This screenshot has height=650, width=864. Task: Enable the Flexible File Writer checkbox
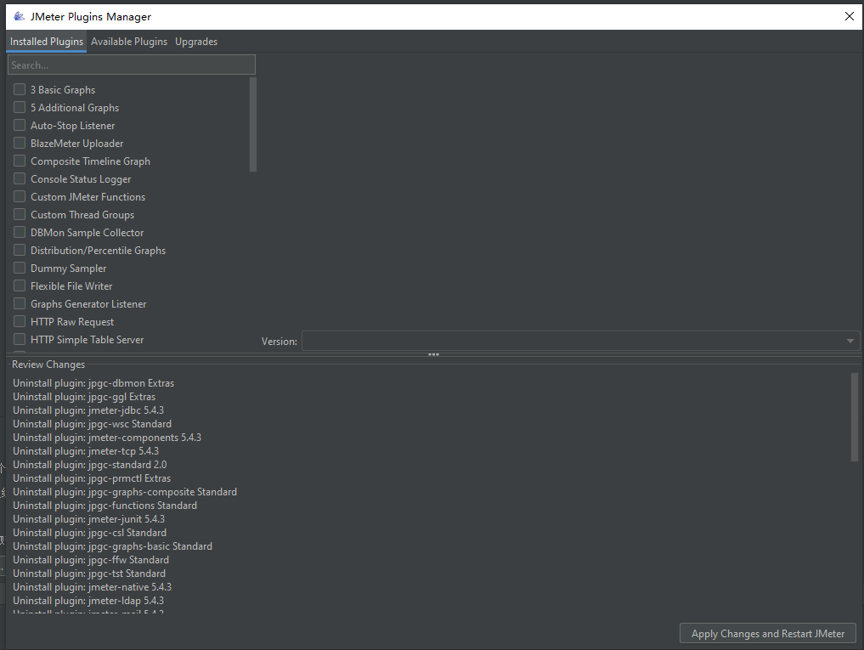[x=20, y=285]
